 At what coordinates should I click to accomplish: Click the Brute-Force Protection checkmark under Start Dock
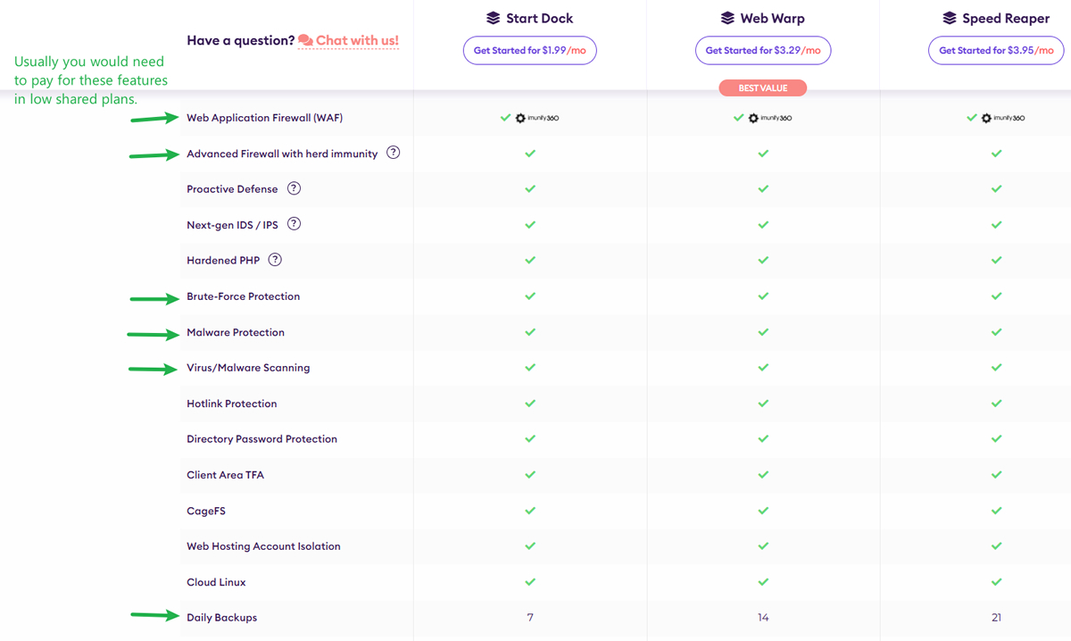[530, 296]
